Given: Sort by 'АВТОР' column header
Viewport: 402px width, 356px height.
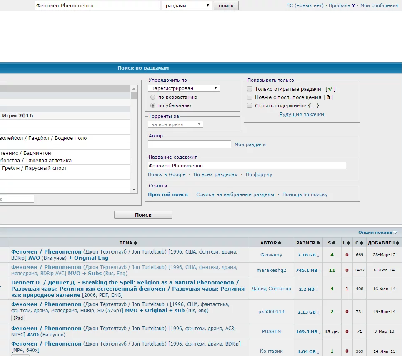Looking at the screenshot, I should tap(271, 243).
